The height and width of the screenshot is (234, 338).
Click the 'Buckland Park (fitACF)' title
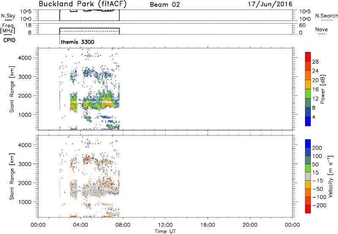click(x=82, y=4)
